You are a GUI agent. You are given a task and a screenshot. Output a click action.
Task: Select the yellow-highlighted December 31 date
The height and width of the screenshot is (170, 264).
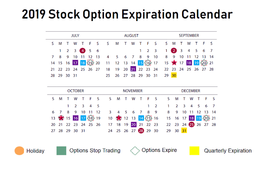(x=184, y=130)
